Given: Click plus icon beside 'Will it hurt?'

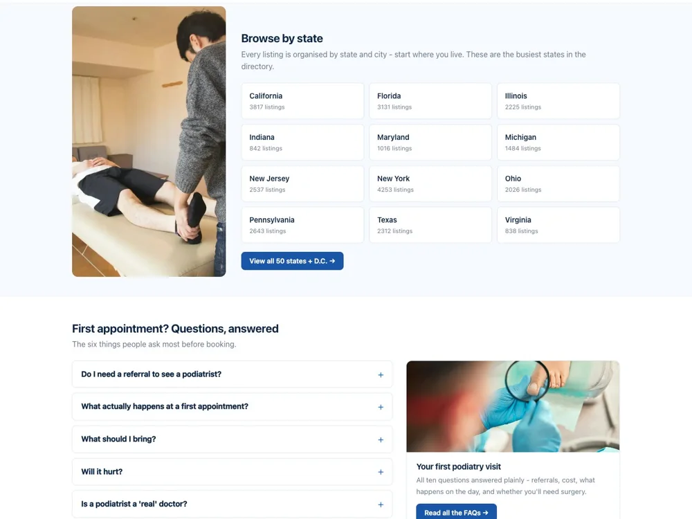Looking at the screenshot, I should (381, 472).
